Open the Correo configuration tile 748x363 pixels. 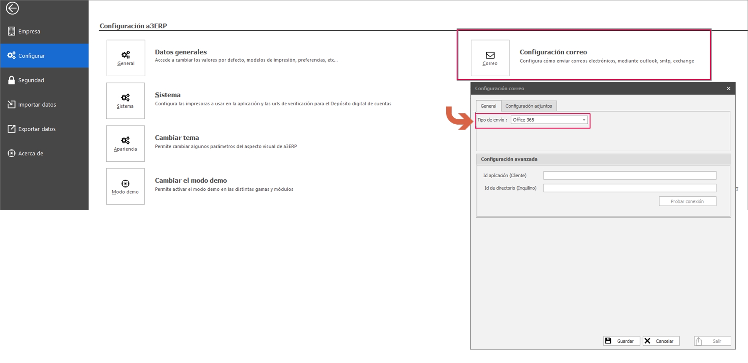(490, 58)
